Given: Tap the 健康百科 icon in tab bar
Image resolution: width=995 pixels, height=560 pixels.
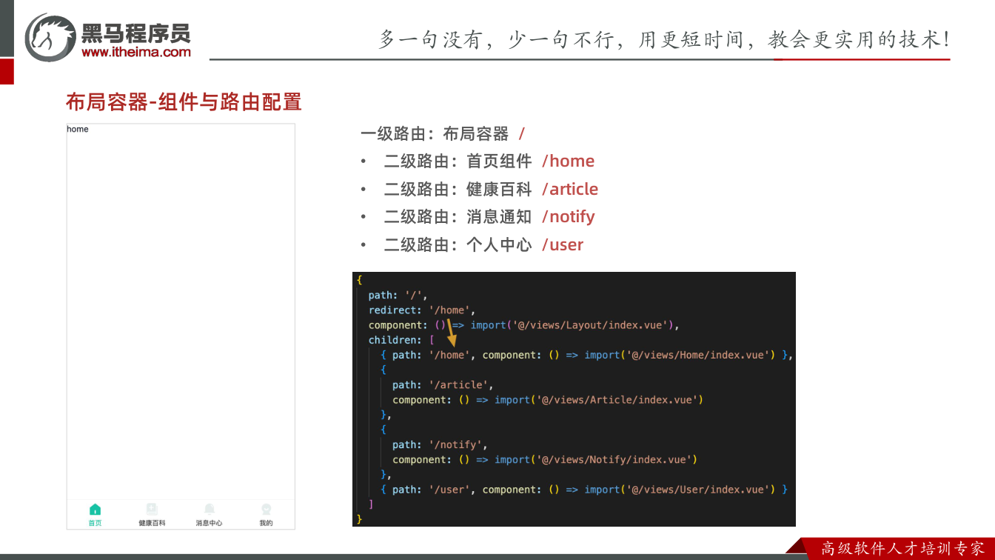Looking at the screenshot, I should coord(152,510).
